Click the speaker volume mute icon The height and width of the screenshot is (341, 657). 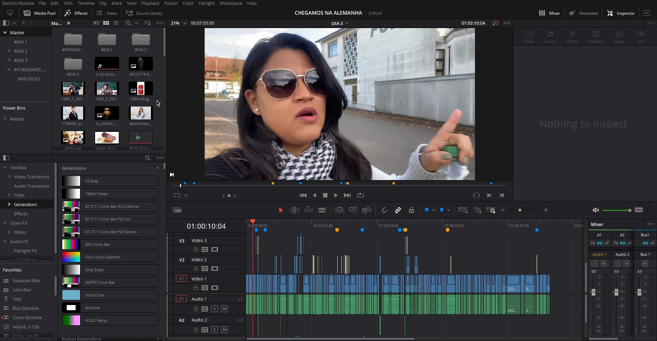click(596, 210)
